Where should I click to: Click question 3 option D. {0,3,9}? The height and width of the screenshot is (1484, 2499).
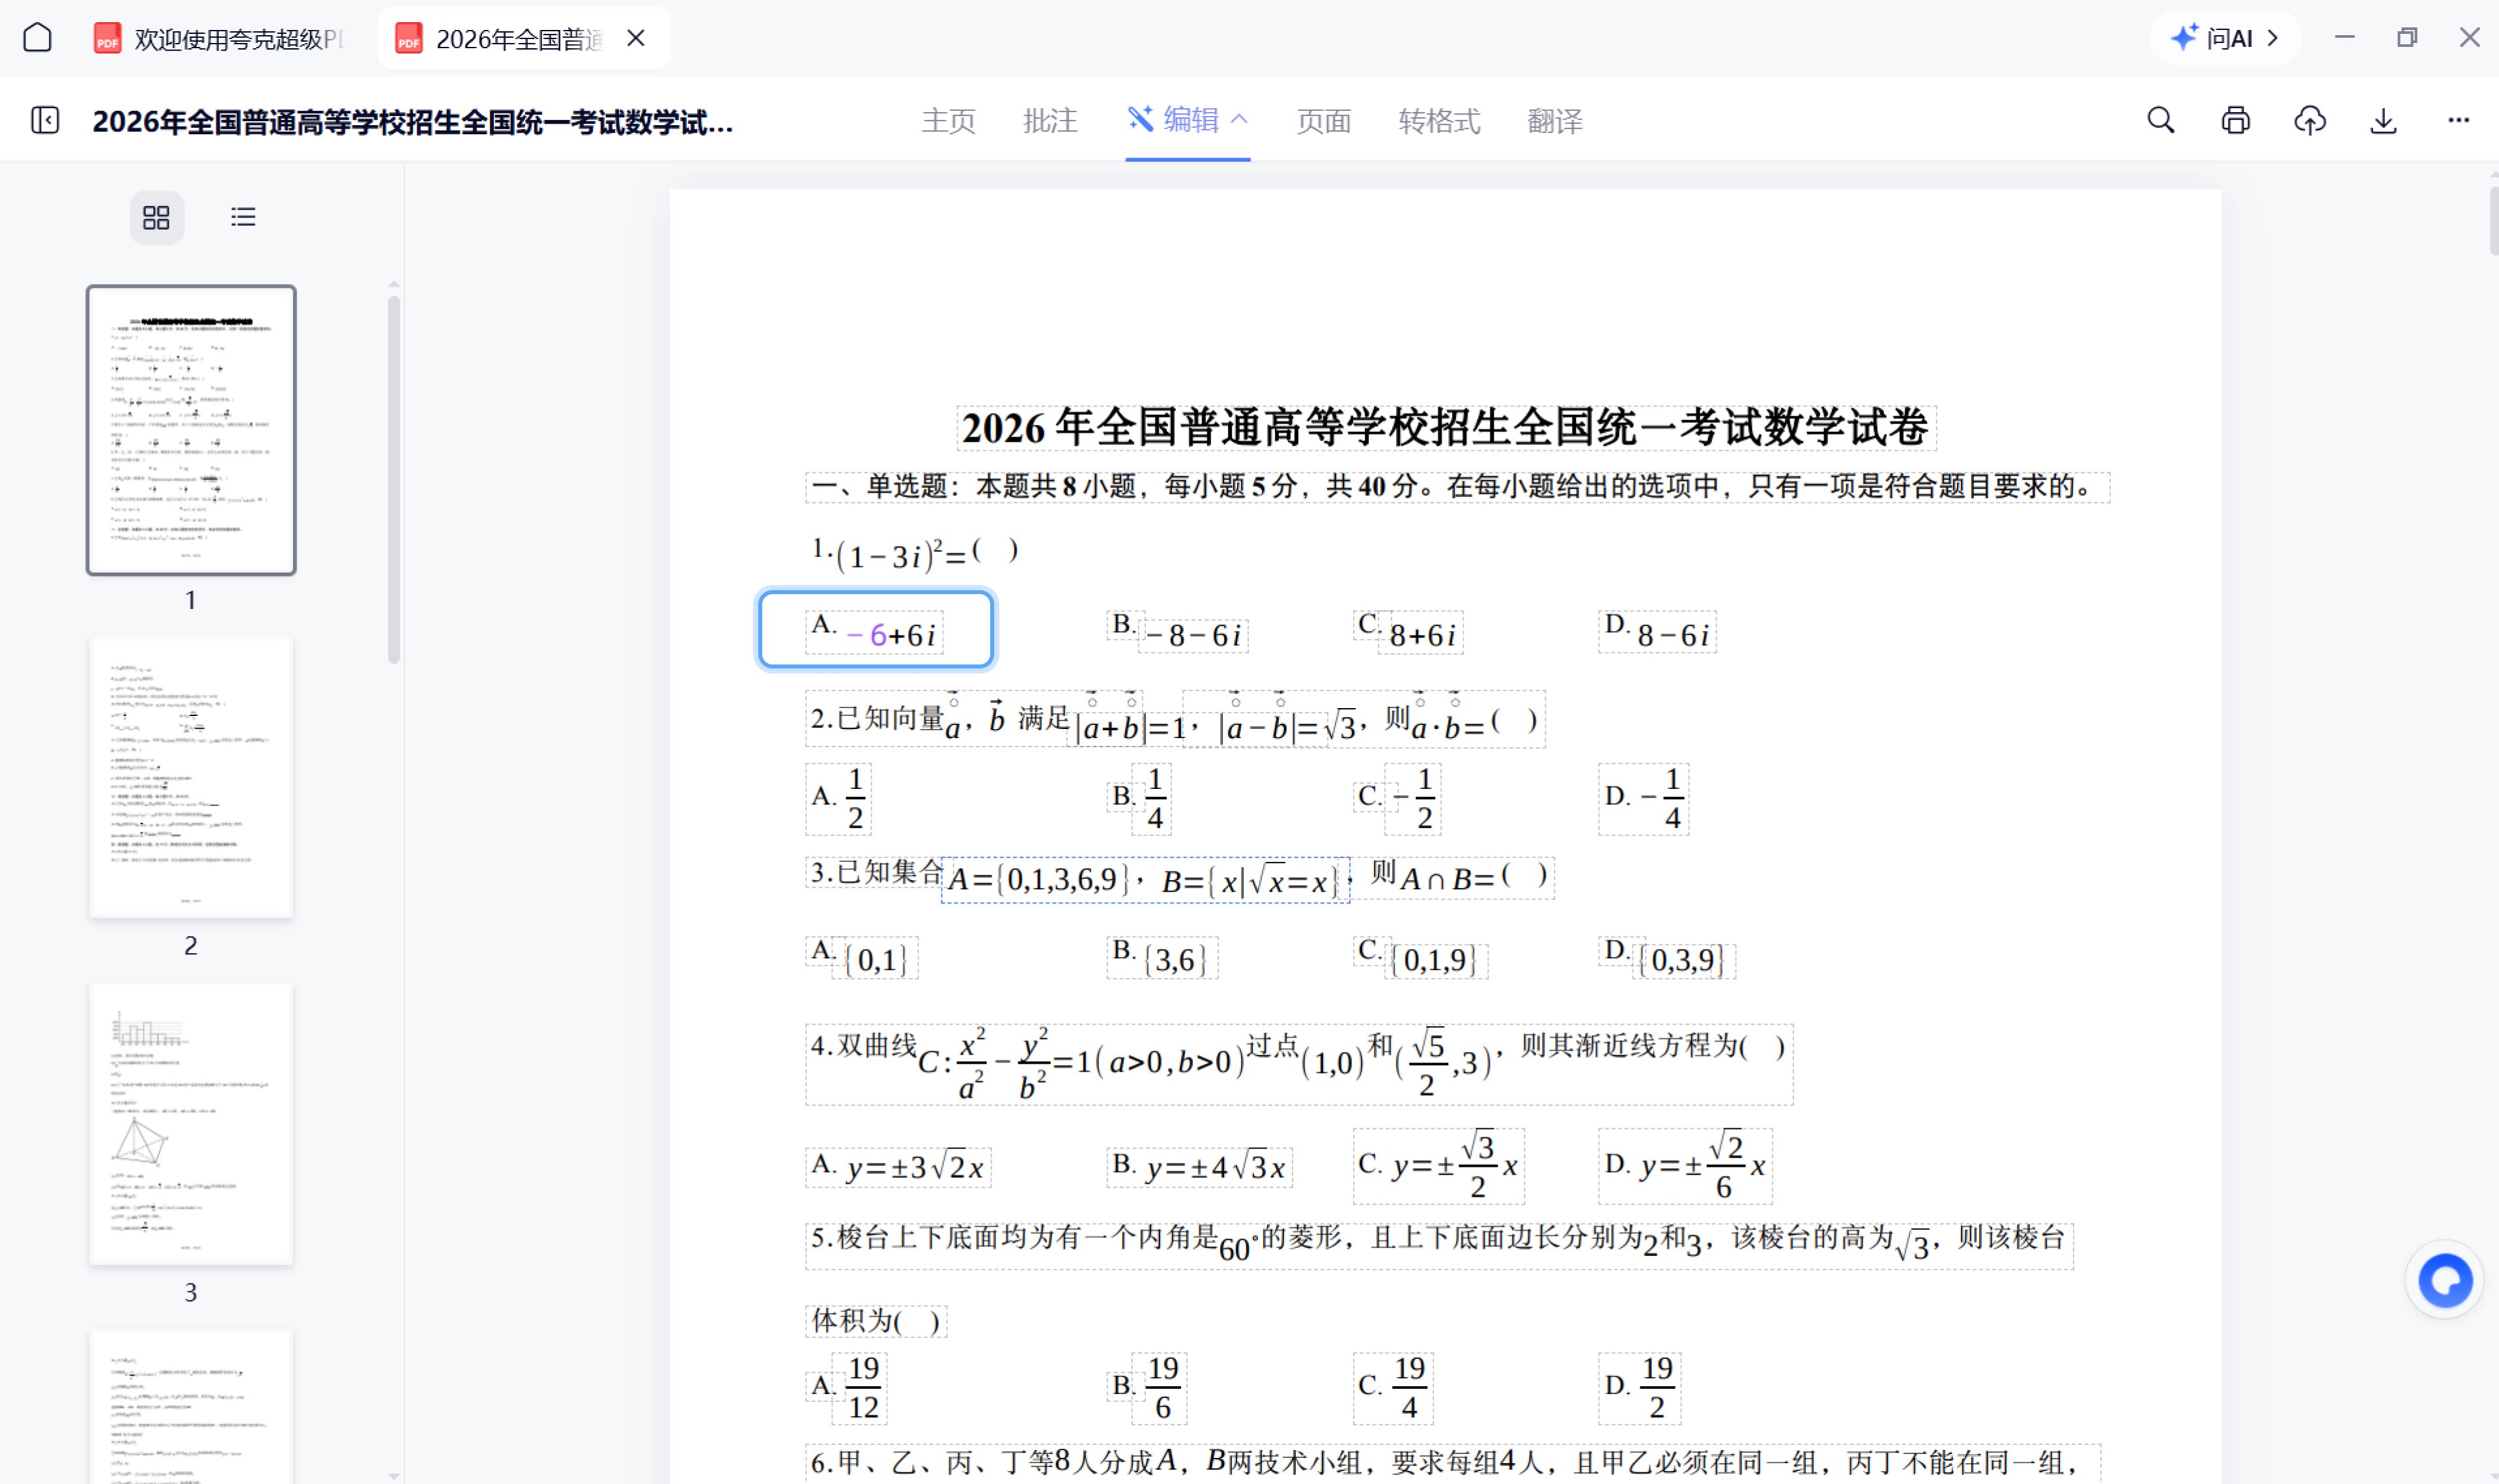coord(1667,957)
